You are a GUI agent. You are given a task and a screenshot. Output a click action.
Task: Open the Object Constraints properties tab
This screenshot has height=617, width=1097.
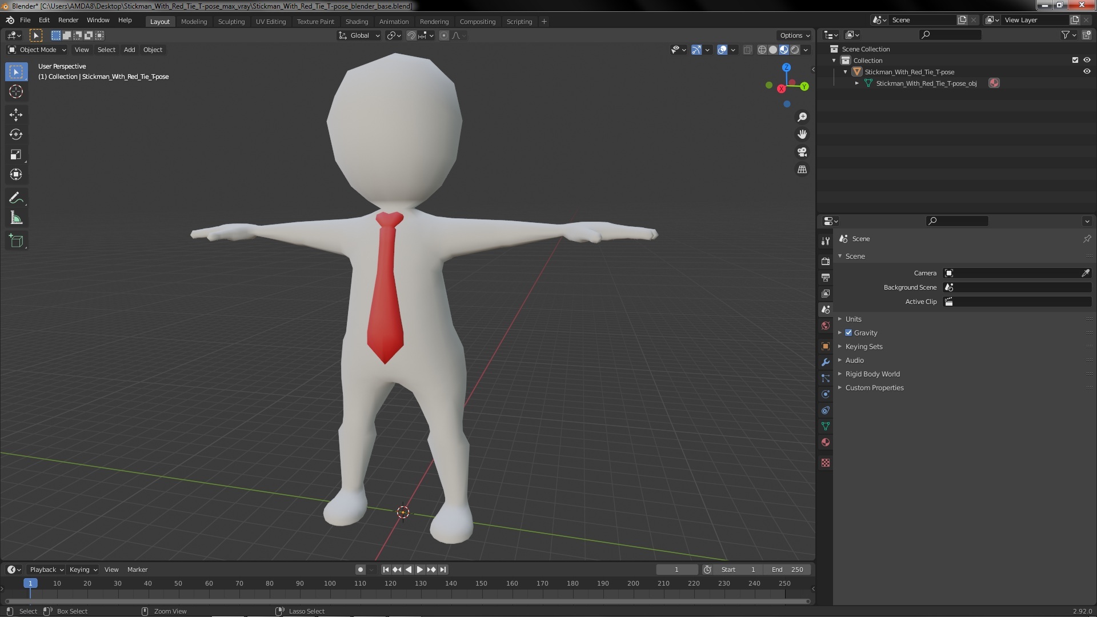pos(825,410)
